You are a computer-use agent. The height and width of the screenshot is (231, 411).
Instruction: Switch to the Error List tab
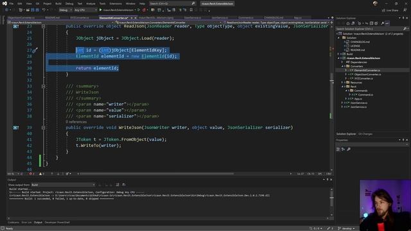[x=26, y=223]
